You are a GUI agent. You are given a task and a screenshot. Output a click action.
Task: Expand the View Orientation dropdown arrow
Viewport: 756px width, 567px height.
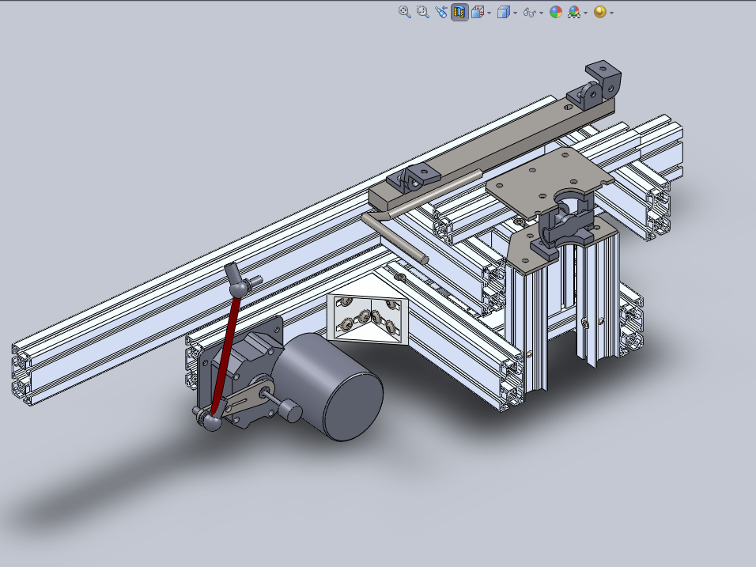pyautogui.click(x=489, y=13)
